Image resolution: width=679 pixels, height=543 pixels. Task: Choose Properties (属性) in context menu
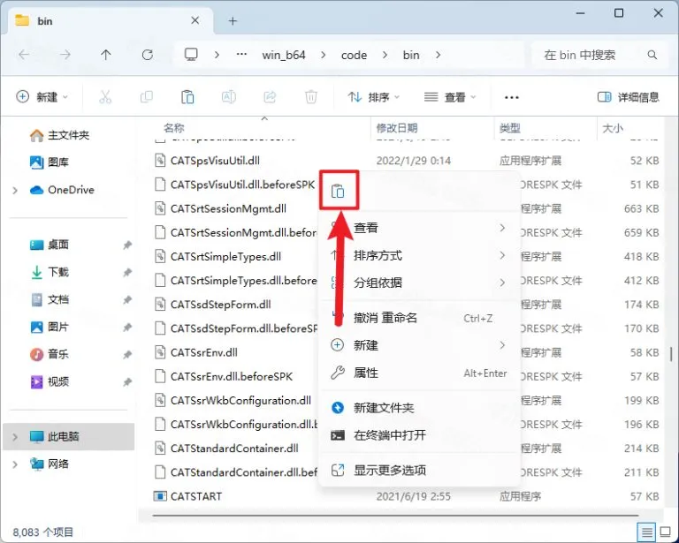(x=419, y=373)
